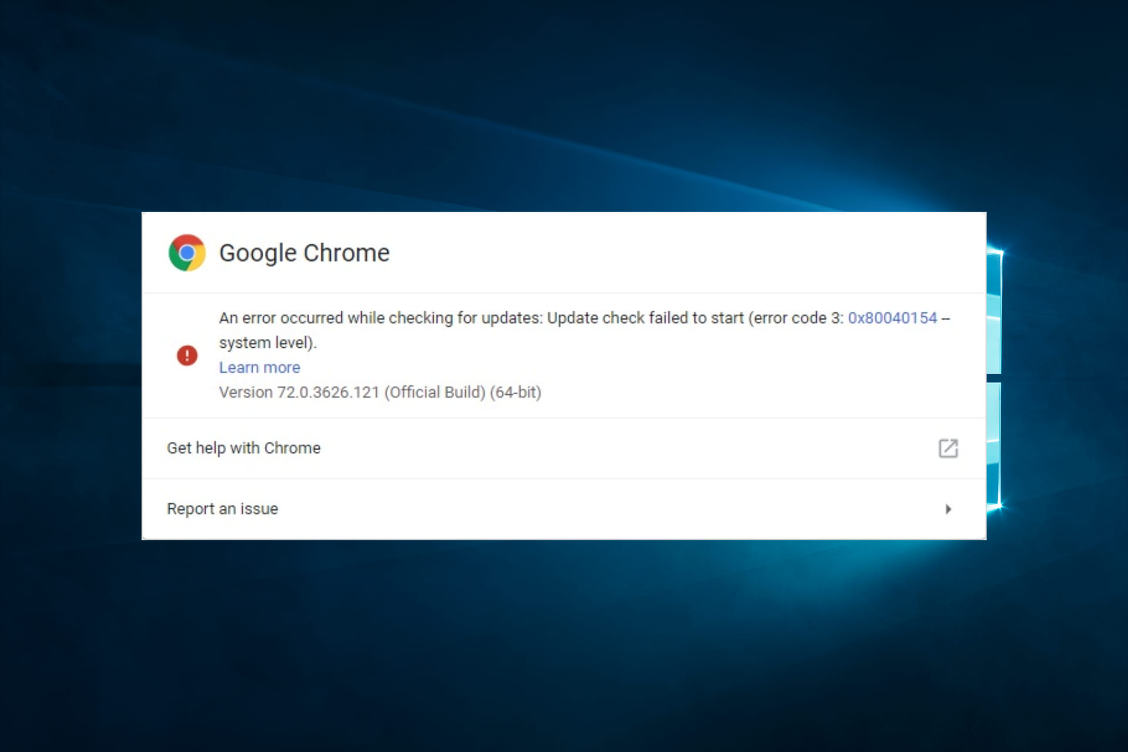Screen dimensions: 1128x752
Task: Open the external link icon for Chrome help
Action: [x=948, y=448]
